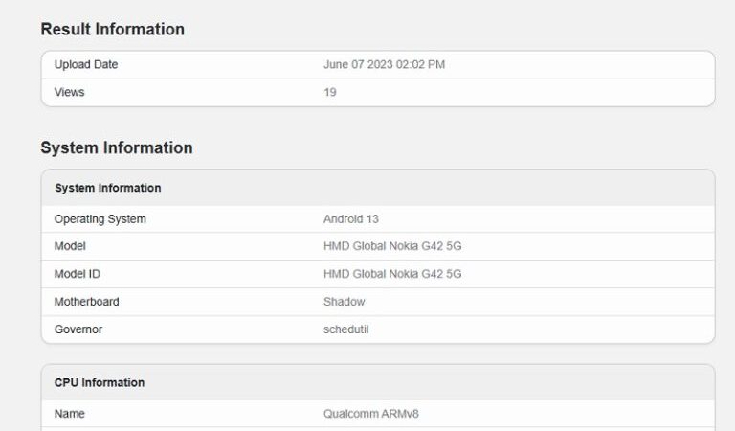Viewport: 735px width, 431px height.
Task: Click the CPU Information table header
Action: pos(100,383)
